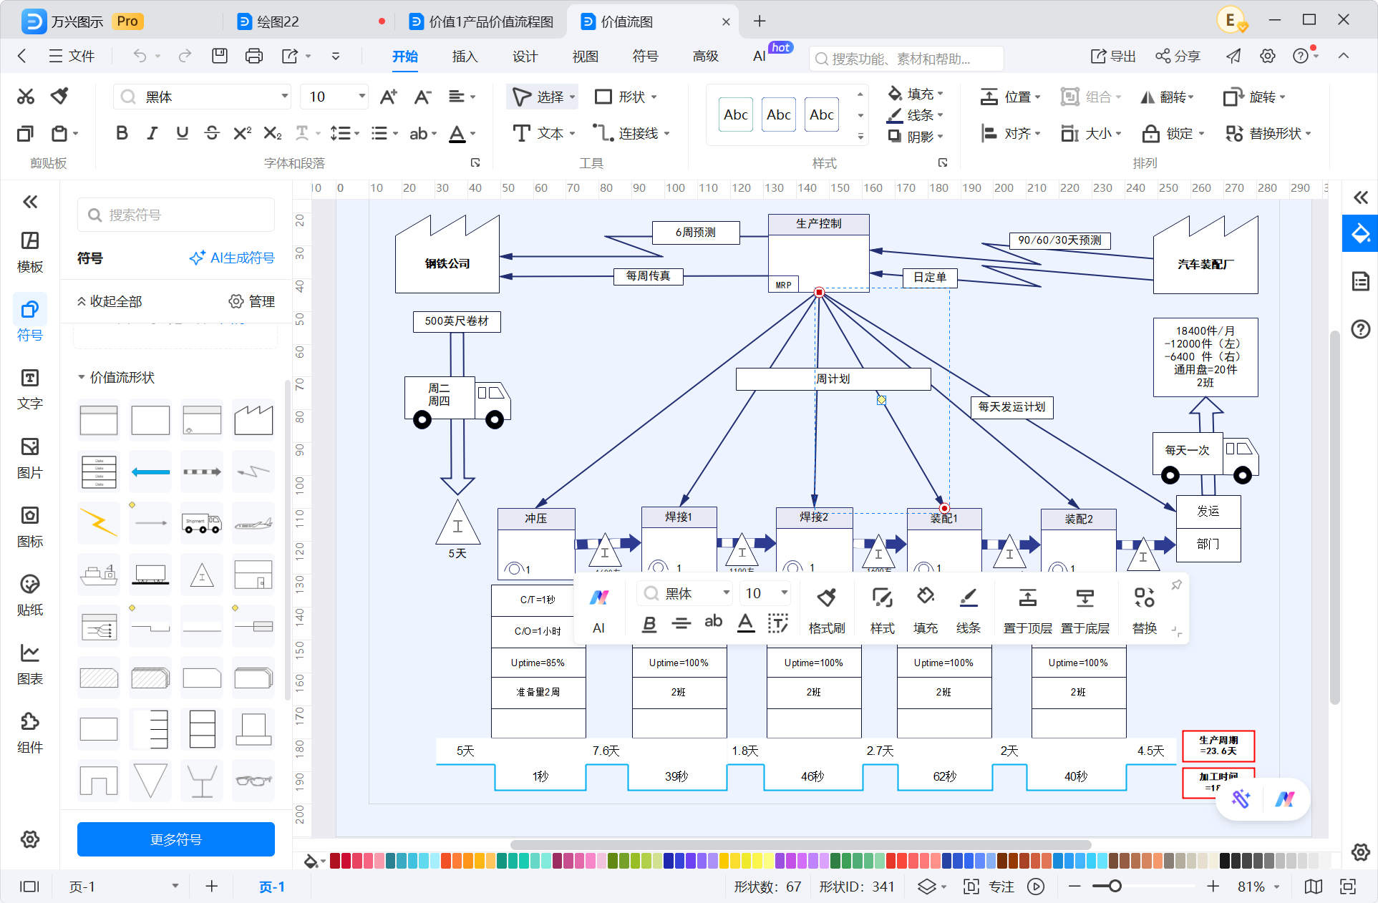The image size is (1378, 903).
Task: Click Manage (管理) in the symbols panel
Action: [x=252, y=301]
